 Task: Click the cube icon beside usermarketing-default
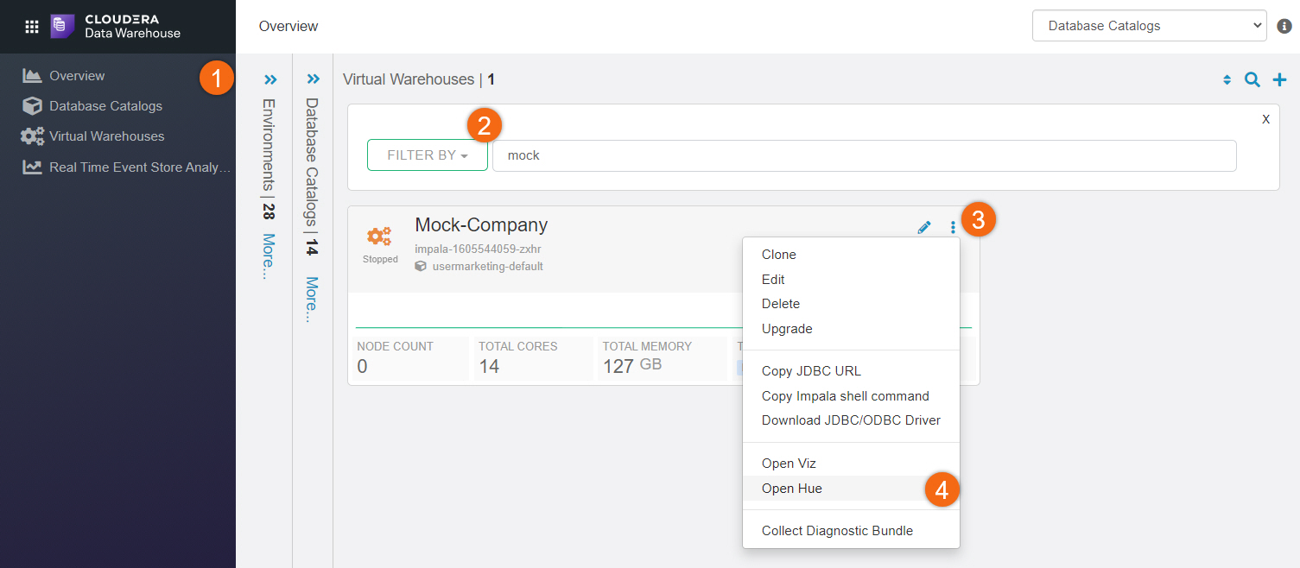pyautogui.click(x=421, y=267)
